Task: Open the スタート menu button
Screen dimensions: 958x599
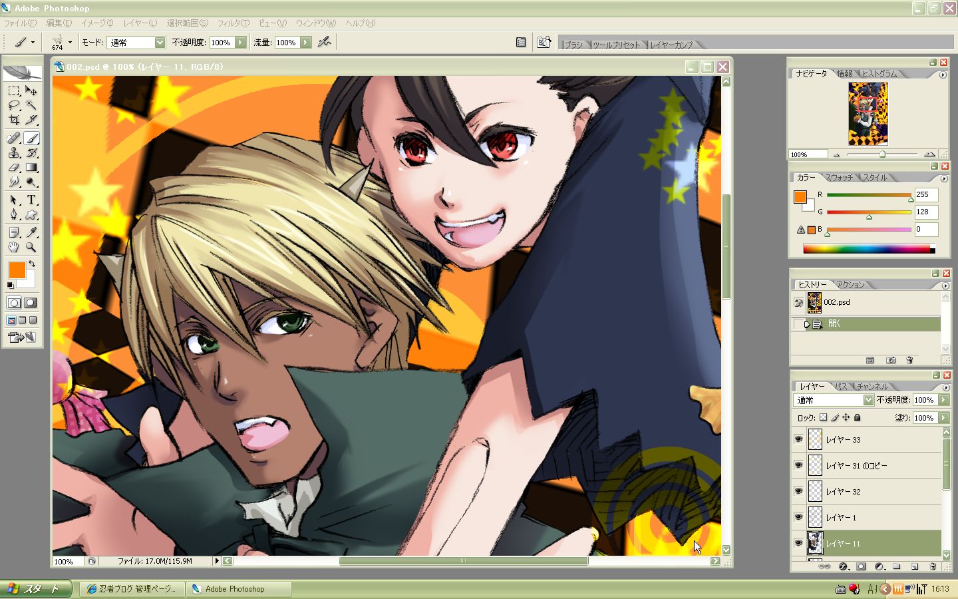Action: (37, 589)
